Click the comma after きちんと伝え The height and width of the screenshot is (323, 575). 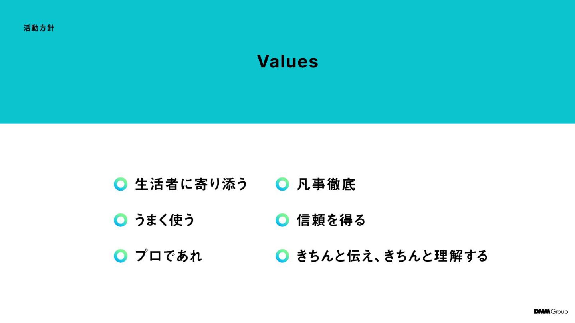click(x=378, y=259)
